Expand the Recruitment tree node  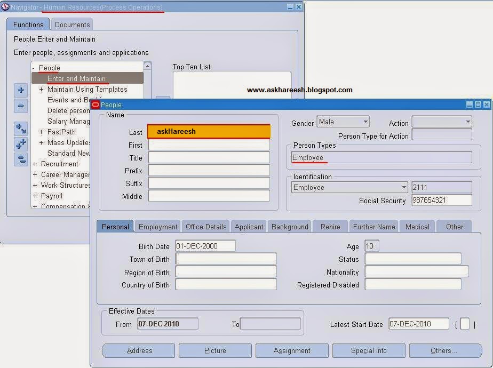click(35, 164)
